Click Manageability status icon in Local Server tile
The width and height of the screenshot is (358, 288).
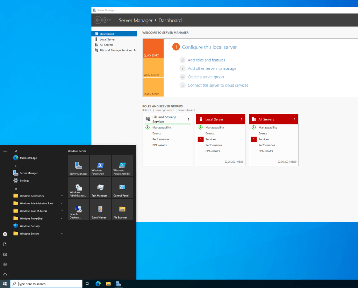pyautogui.click(x=200, y=127)
